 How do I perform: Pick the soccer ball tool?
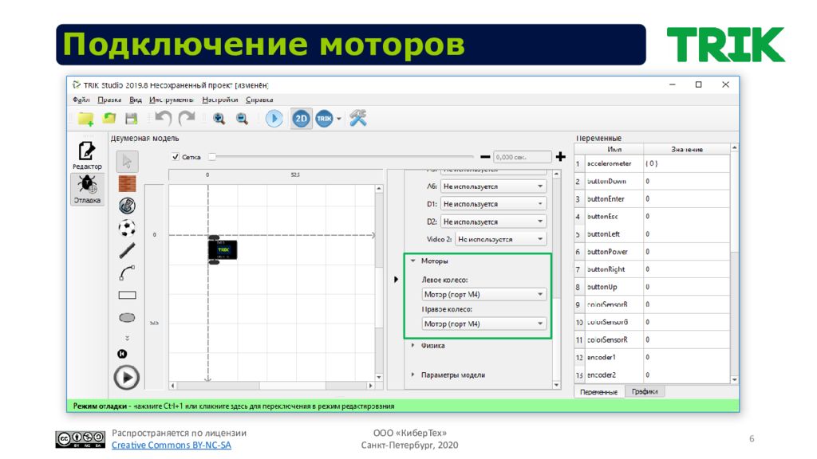[127, 228]
